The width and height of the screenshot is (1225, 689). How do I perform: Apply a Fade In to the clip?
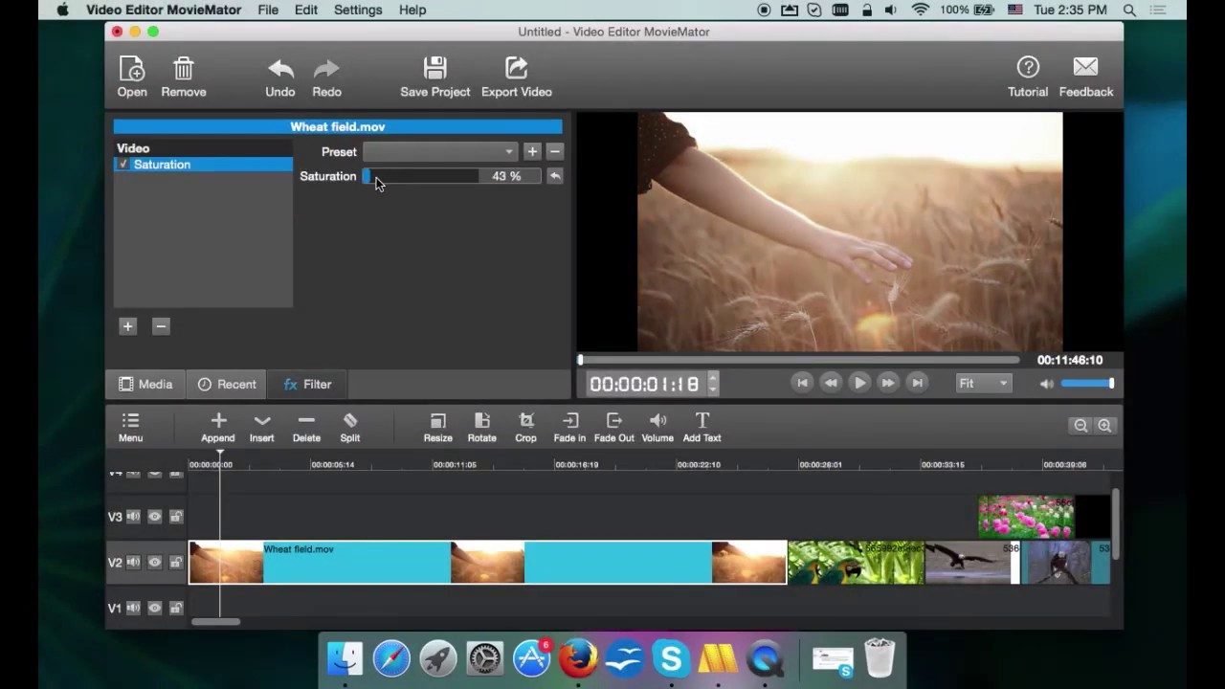pyautogui.click(x=569, y=426)
